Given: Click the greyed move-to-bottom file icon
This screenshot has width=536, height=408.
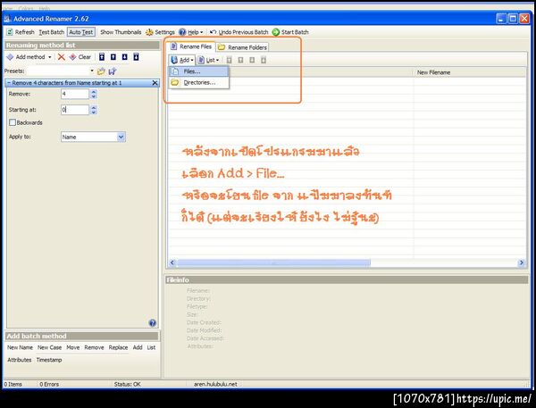Looking at the screenshot, I should [x=264, y=60].
